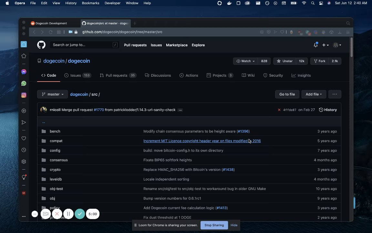Open Opera sidebar player icon
Image resolution: width=372 pixels, height=233 pixels.
(x=24, y=111)
